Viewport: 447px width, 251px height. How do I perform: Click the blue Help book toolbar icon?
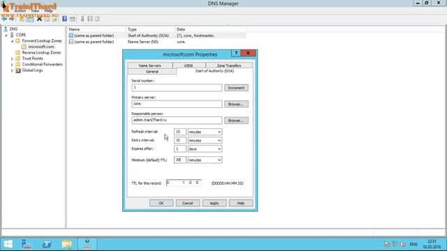pyautogui.click(x=65, y=19)
